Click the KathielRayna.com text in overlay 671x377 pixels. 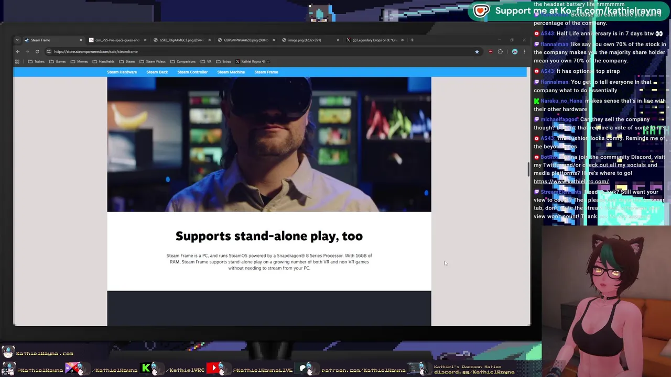coord(45,353)
